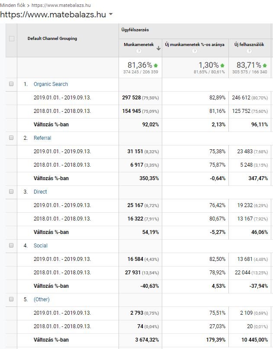Check the (Other) row checkbox
Screen dimensions: 273x349
tap(12, 300)
